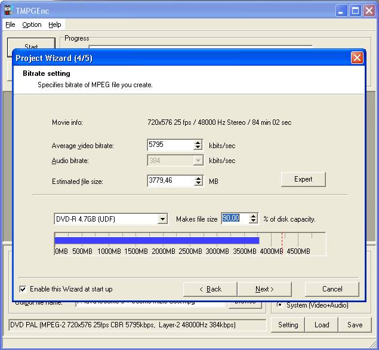Decrease average video bitrate with down arrow
Image resolution: width=379 pixels, height=350 pixels.
point(198,148)
